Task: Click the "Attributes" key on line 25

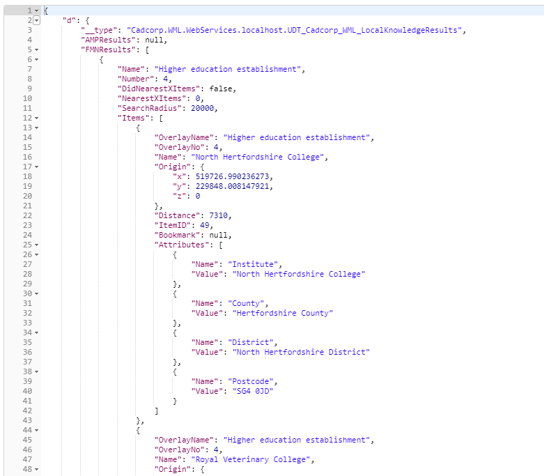Action: 182,245
